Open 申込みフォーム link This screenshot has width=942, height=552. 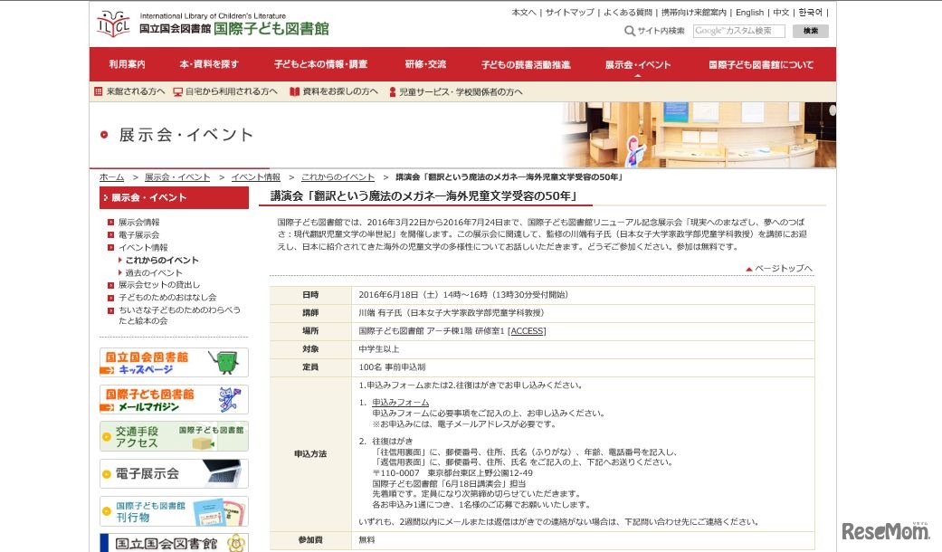pos(400,403)
